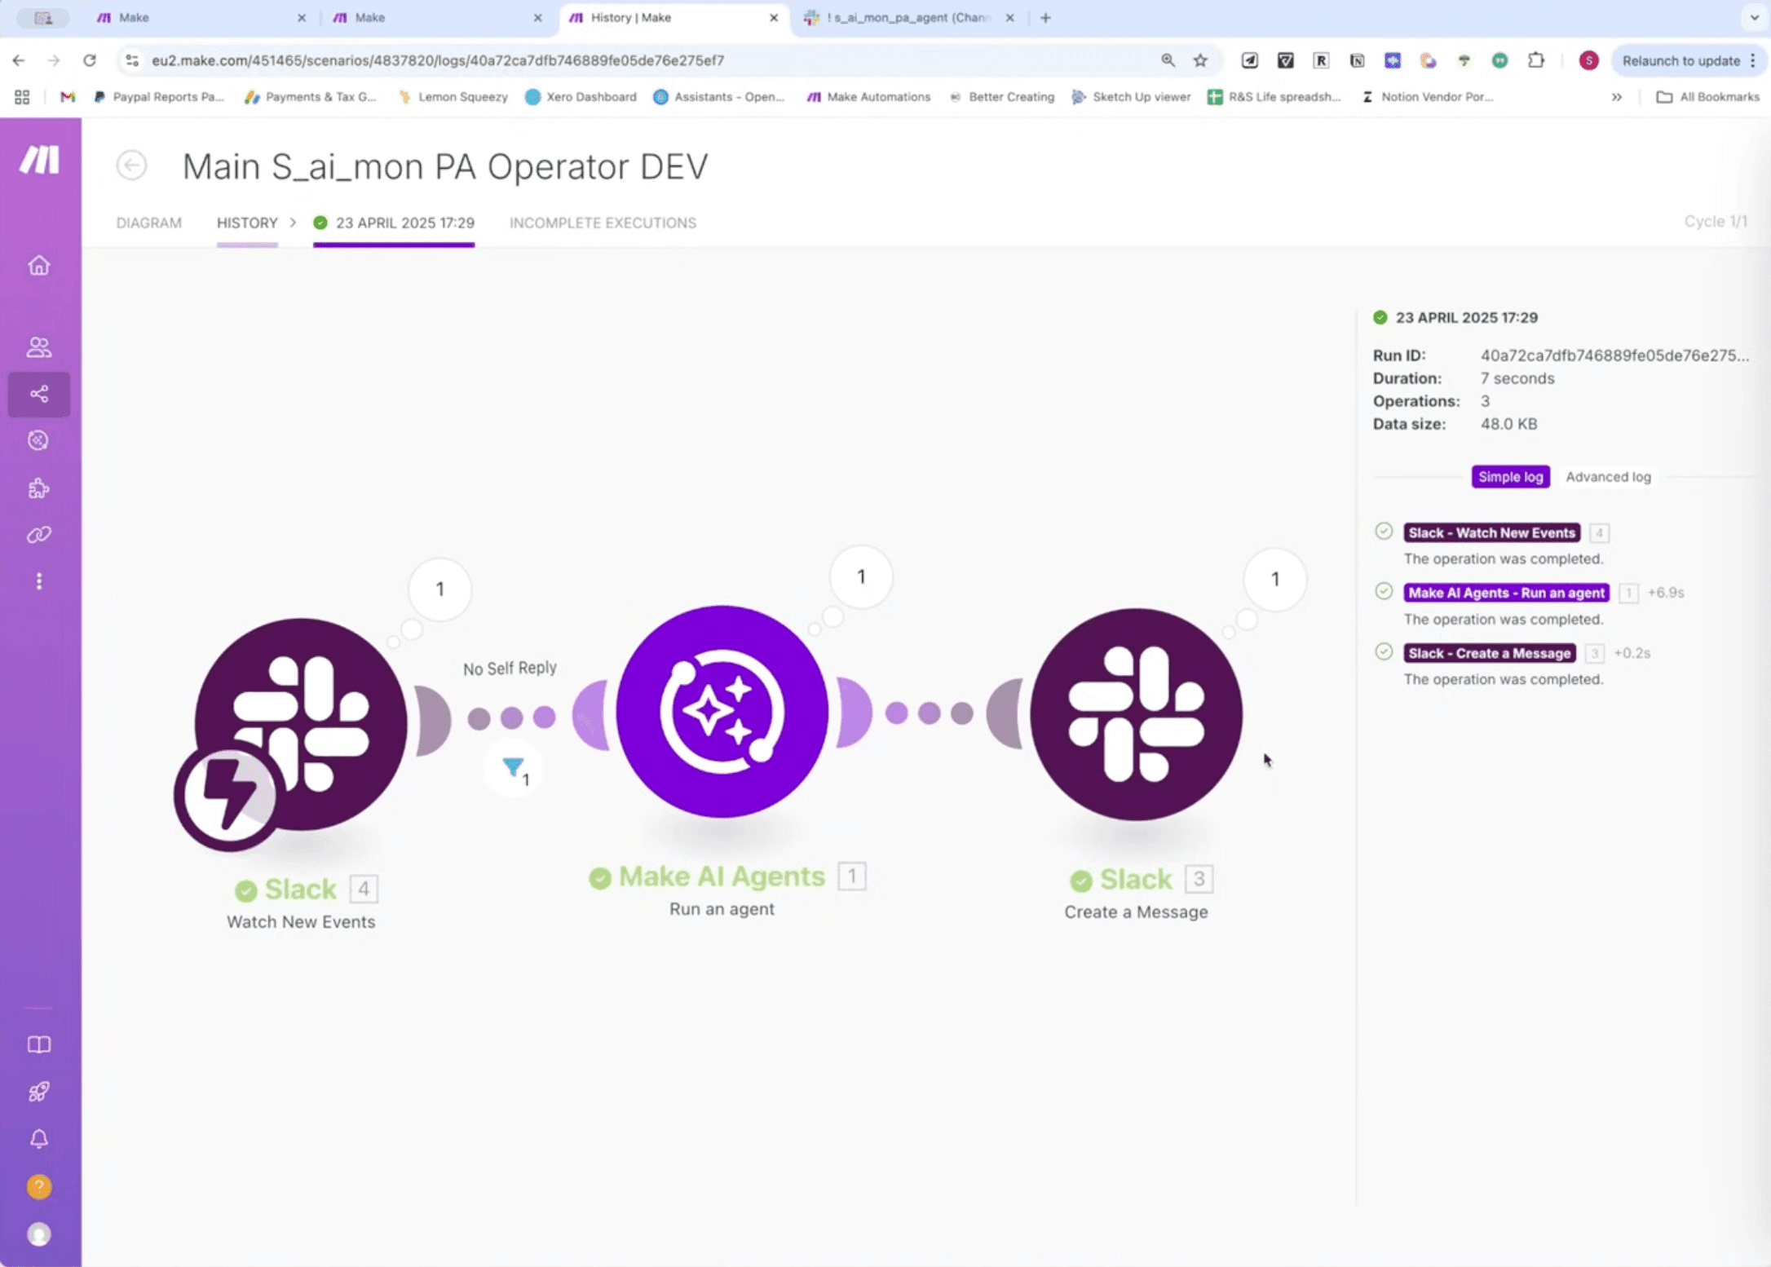Open Scenarios from the left sidebar
Viewport: 1771px width, 1267px height.
click(39, 395)
